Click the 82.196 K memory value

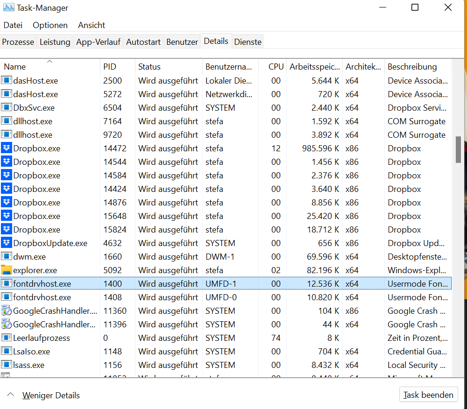click(323, 270)
